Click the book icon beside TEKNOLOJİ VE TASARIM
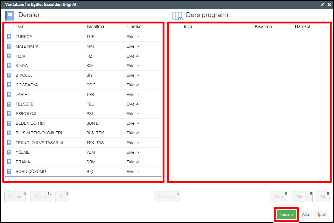Image resolution: width=334 pixels, height=223 pixels. click(x=9, y=143)
